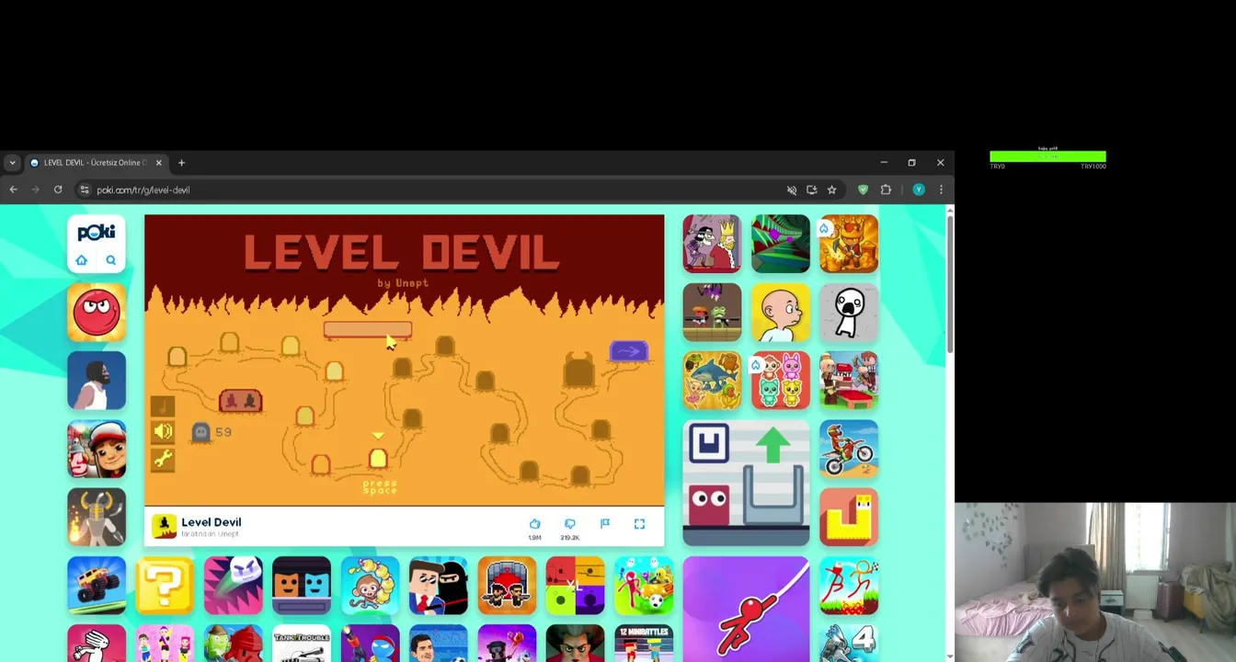Bookmark this page with the star icon
Screen dimensions: 1236x662
(x=831, y=189)
